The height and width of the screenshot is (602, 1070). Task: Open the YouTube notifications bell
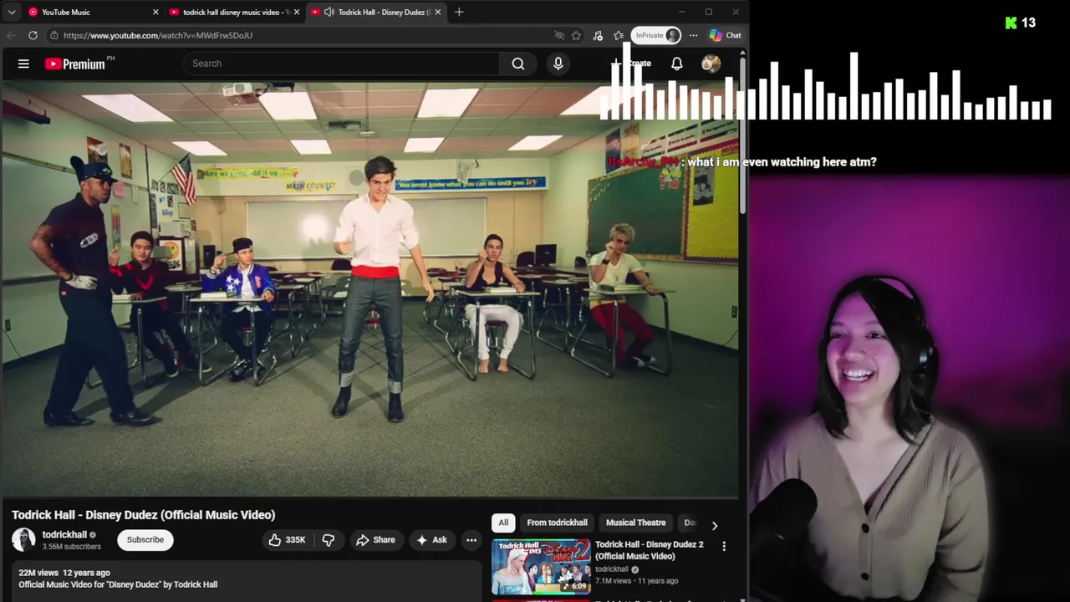[x=677, y=64]
